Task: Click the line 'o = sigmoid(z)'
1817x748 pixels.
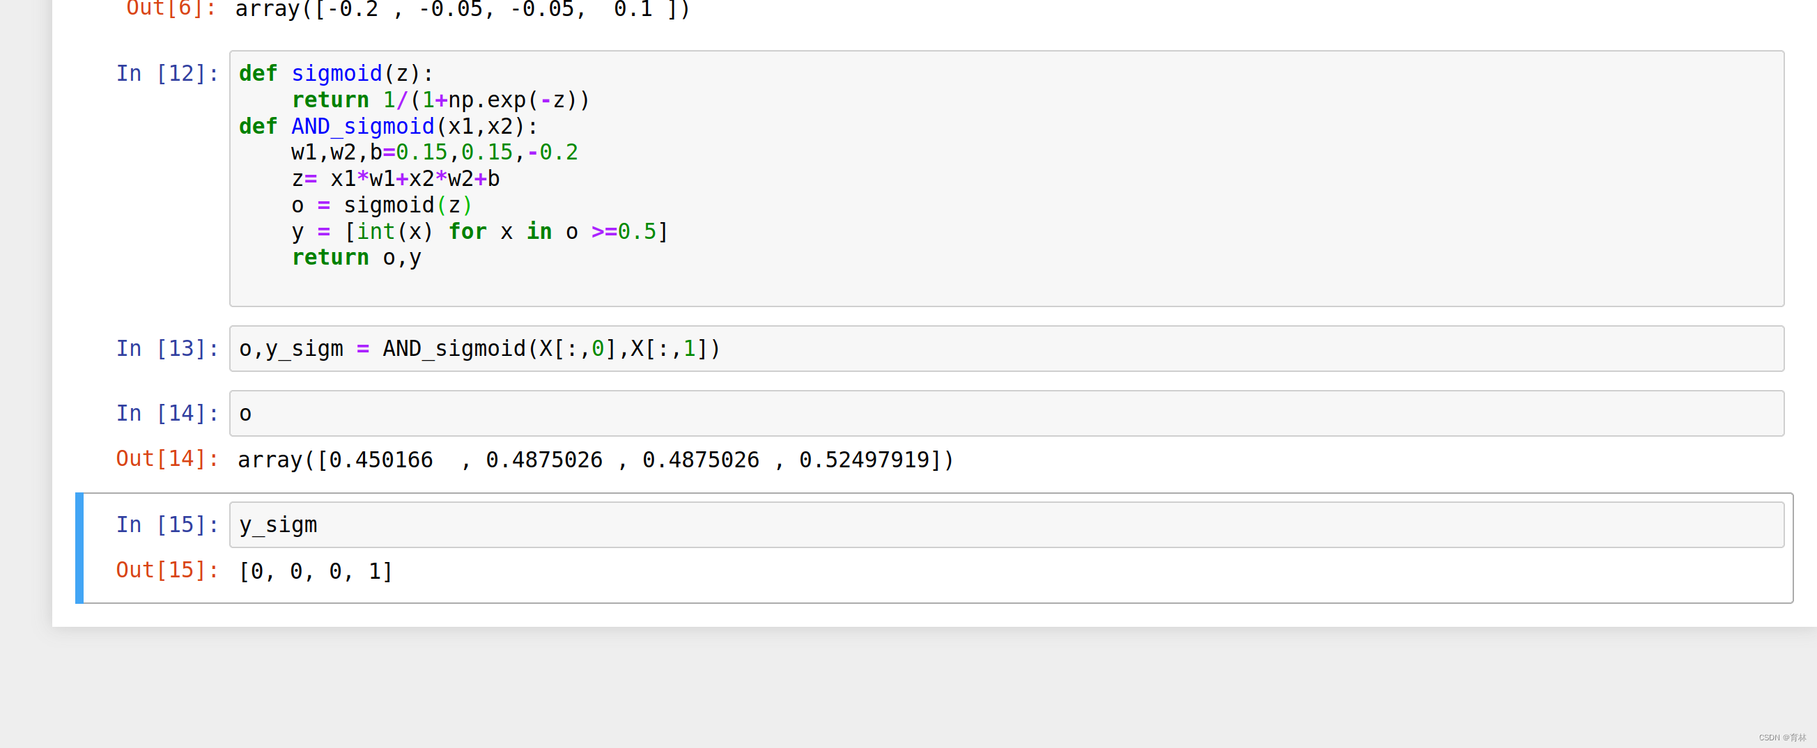Action: [382, 205]
